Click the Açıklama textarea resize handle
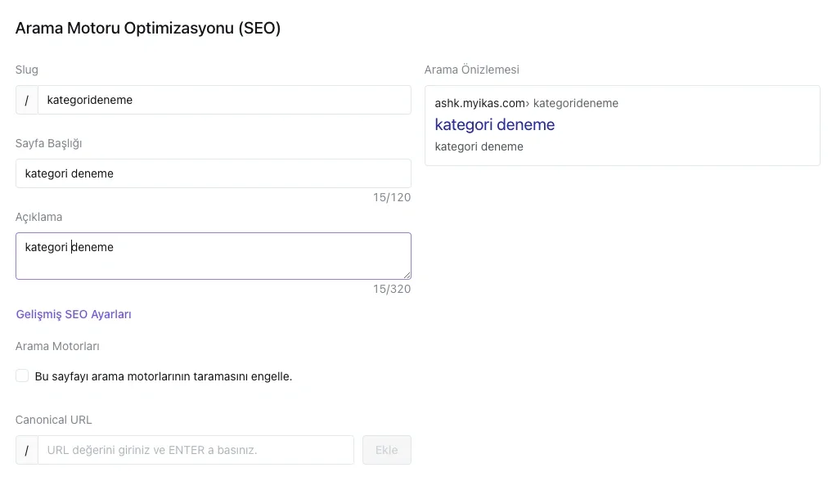Screen dimensions: 832x499 tap(407, 275)
